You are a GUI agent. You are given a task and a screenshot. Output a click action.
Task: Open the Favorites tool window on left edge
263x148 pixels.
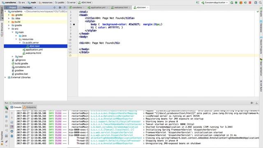[x=2, y=138]
